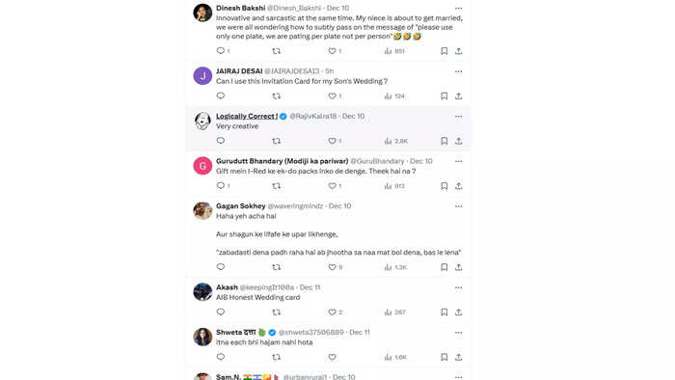Viewport: 675px width, 380px height.
Task: Reply to Dinesh Bakshi's tweet
Action: click(x=221, y=51)
